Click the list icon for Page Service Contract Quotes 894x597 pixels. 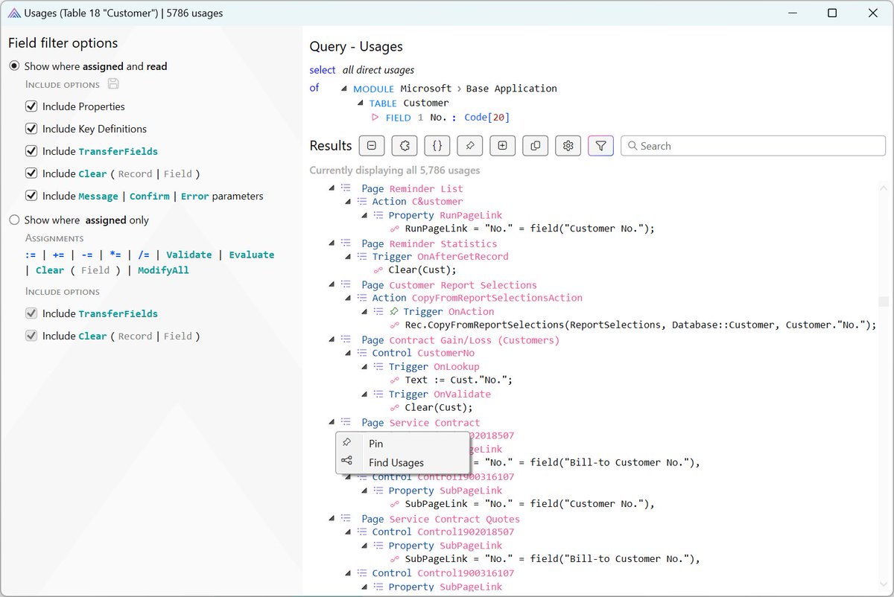pyautogui.click(x=346, y=519)
